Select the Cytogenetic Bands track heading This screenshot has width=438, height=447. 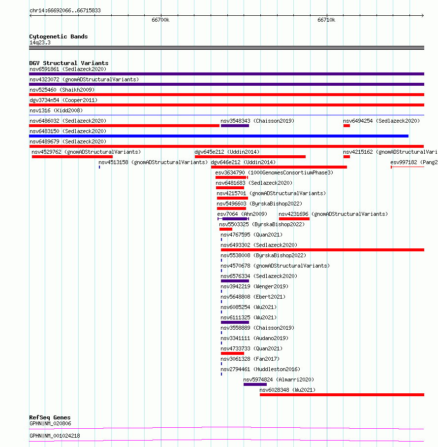coord(59,36)
